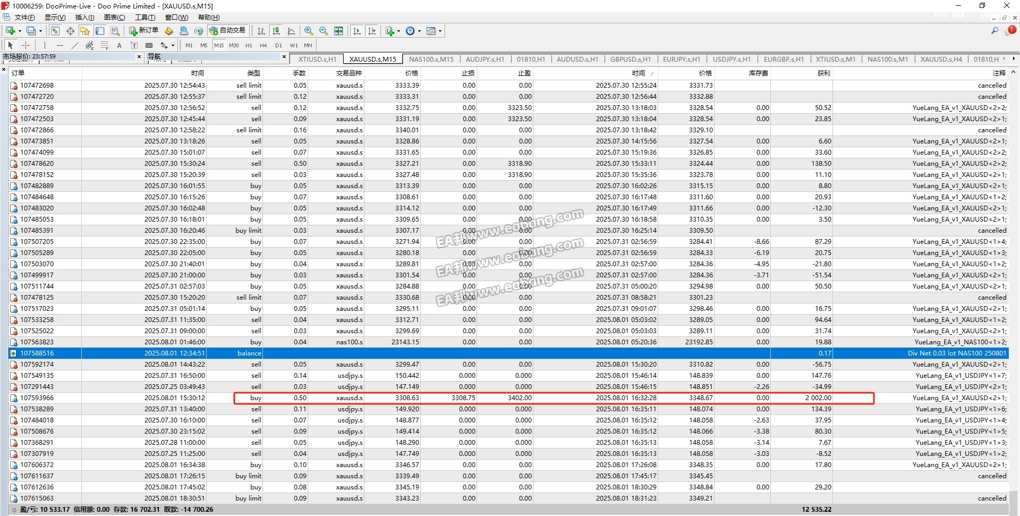Click the search magnifier at top right
The image size is (1020, 516).
tap(994, 31)
